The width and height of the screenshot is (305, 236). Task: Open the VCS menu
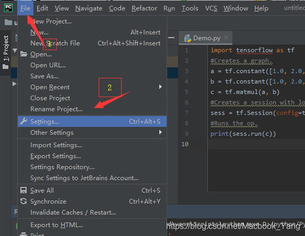211,8
